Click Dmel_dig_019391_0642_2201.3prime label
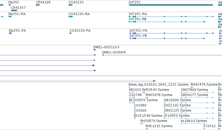 pyautogui.click(x=158, y=85)
